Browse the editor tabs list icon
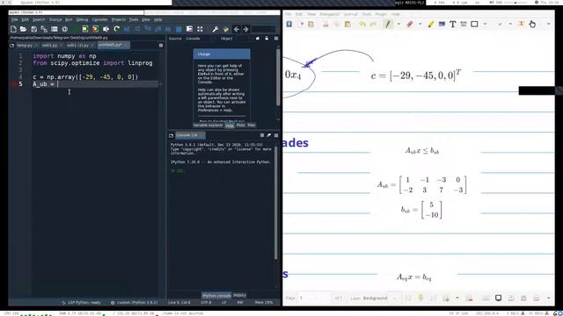This screenshot has width=563, height=316. point(11,46)
